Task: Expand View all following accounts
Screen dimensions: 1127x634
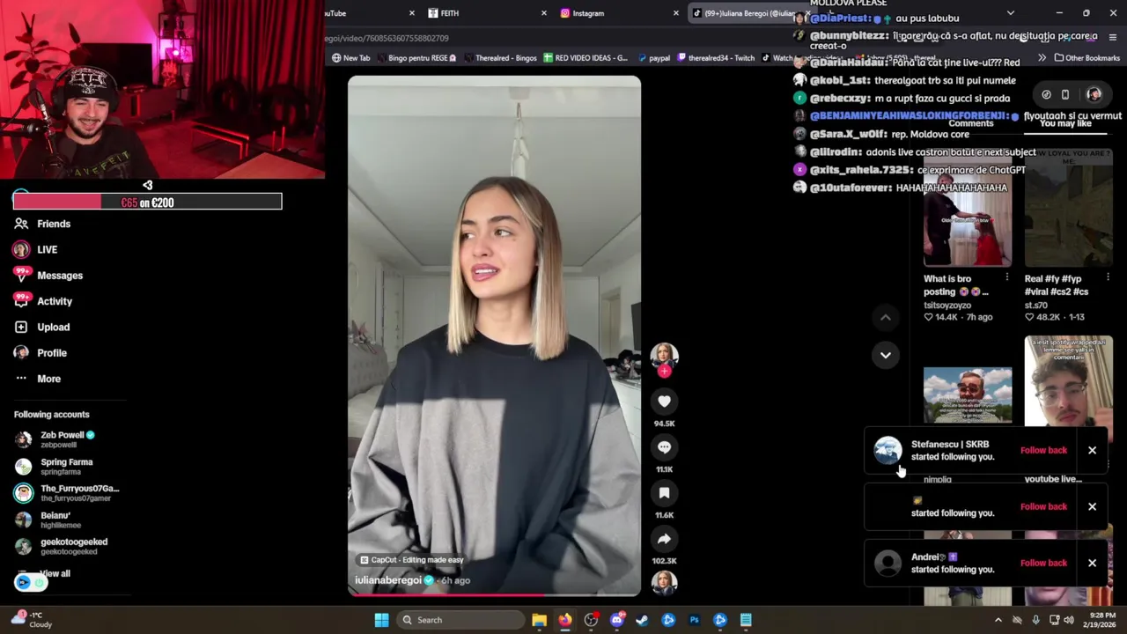Action: tap(55, 573)
